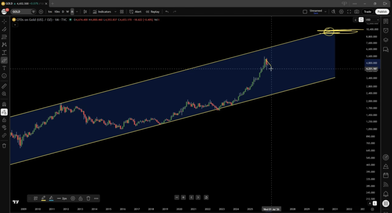Open the Indicators menu
This screenshot has height=213, width=392.
[x=102, y=11]
